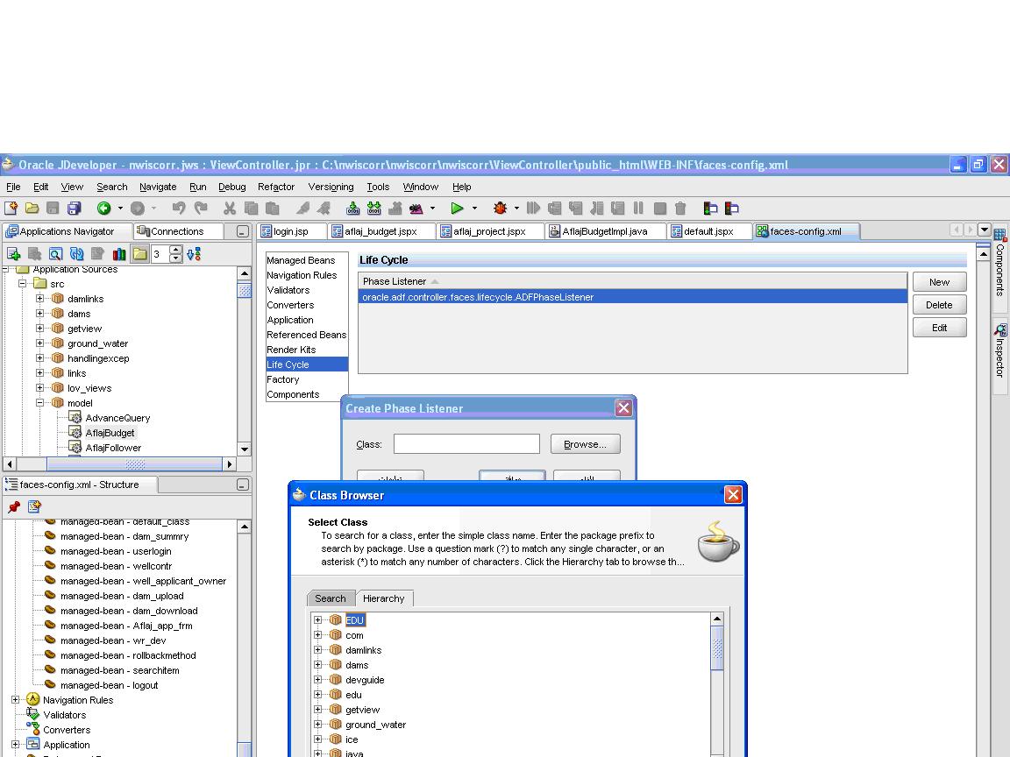Click the Save All toolbar icon
This screenshot has height=757, width=1010.
[74, 209]
